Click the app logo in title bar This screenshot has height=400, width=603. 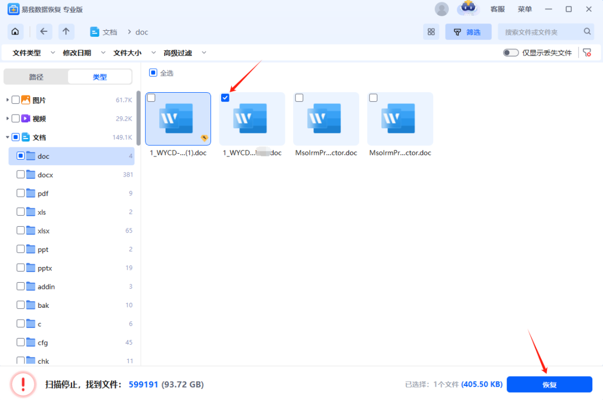pyautogui.click(x=13, y=9)
